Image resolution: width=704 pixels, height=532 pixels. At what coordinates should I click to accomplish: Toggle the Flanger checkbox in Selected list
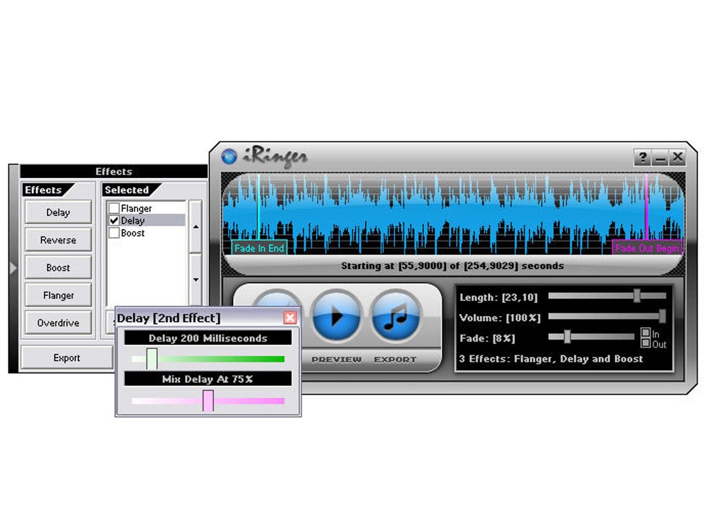click(114, 208)
